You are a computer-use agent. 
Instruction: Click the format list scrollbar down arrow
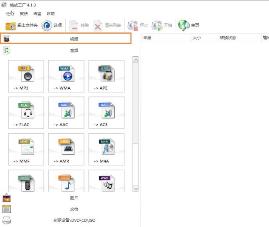point(135,188)
